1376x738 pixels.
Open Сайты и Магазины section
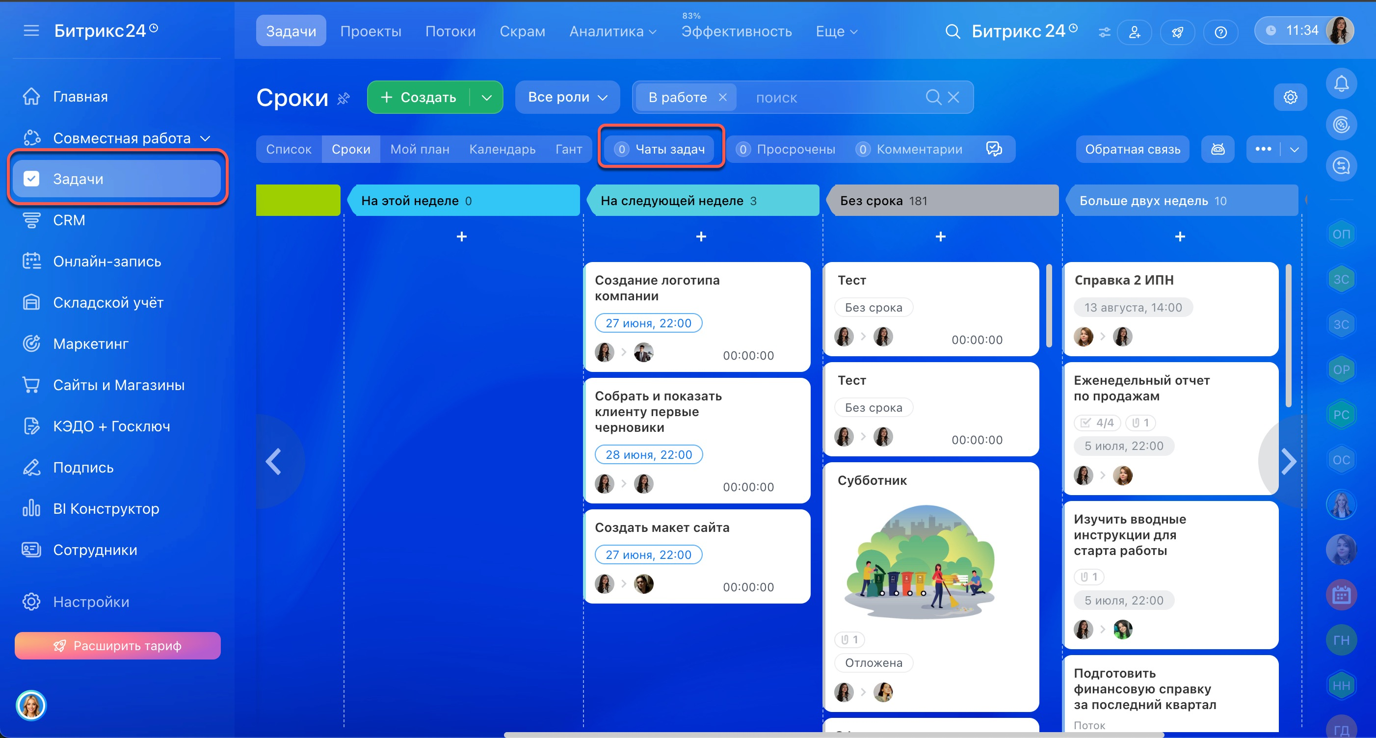click(x=103, y=385)
